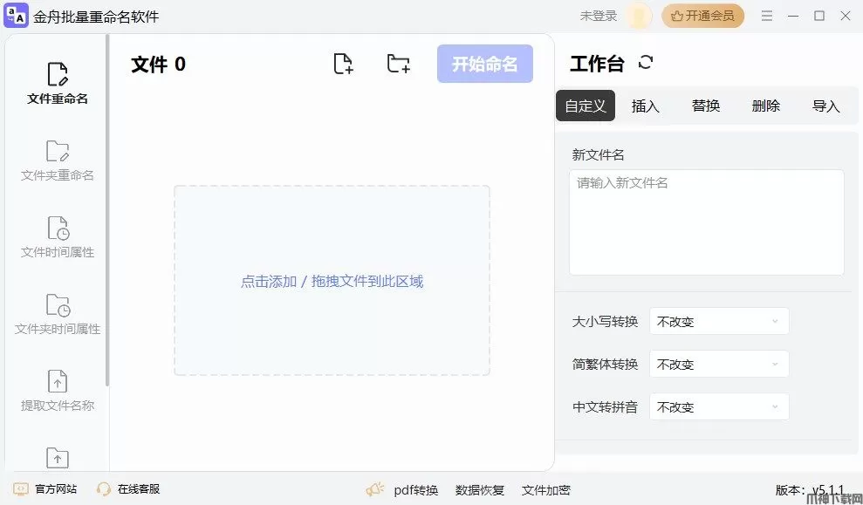Image resolution: width=863 pixels, height=505 pixels.
Task: Expand the 中文转拼音 dropdown
Action: click(x=719, y=407)
